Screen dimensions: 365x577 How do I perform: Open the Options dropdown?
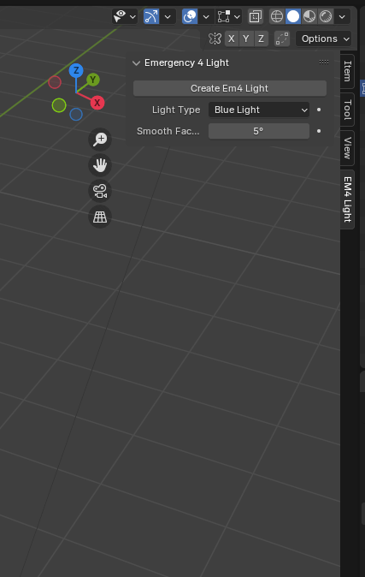point(323,39)
